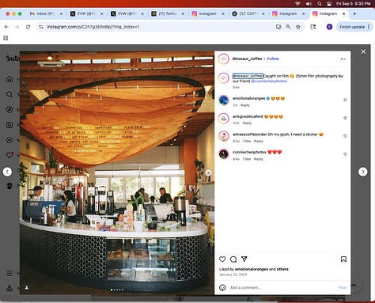Screen dimensions: 375x303
Task: Open @conniechenphotos mention in caption
Action: [x=269, y=81]
